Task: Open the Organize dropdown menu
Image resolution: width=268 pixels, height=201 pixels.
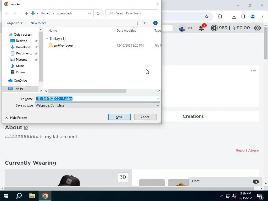Action: point(15,23)
